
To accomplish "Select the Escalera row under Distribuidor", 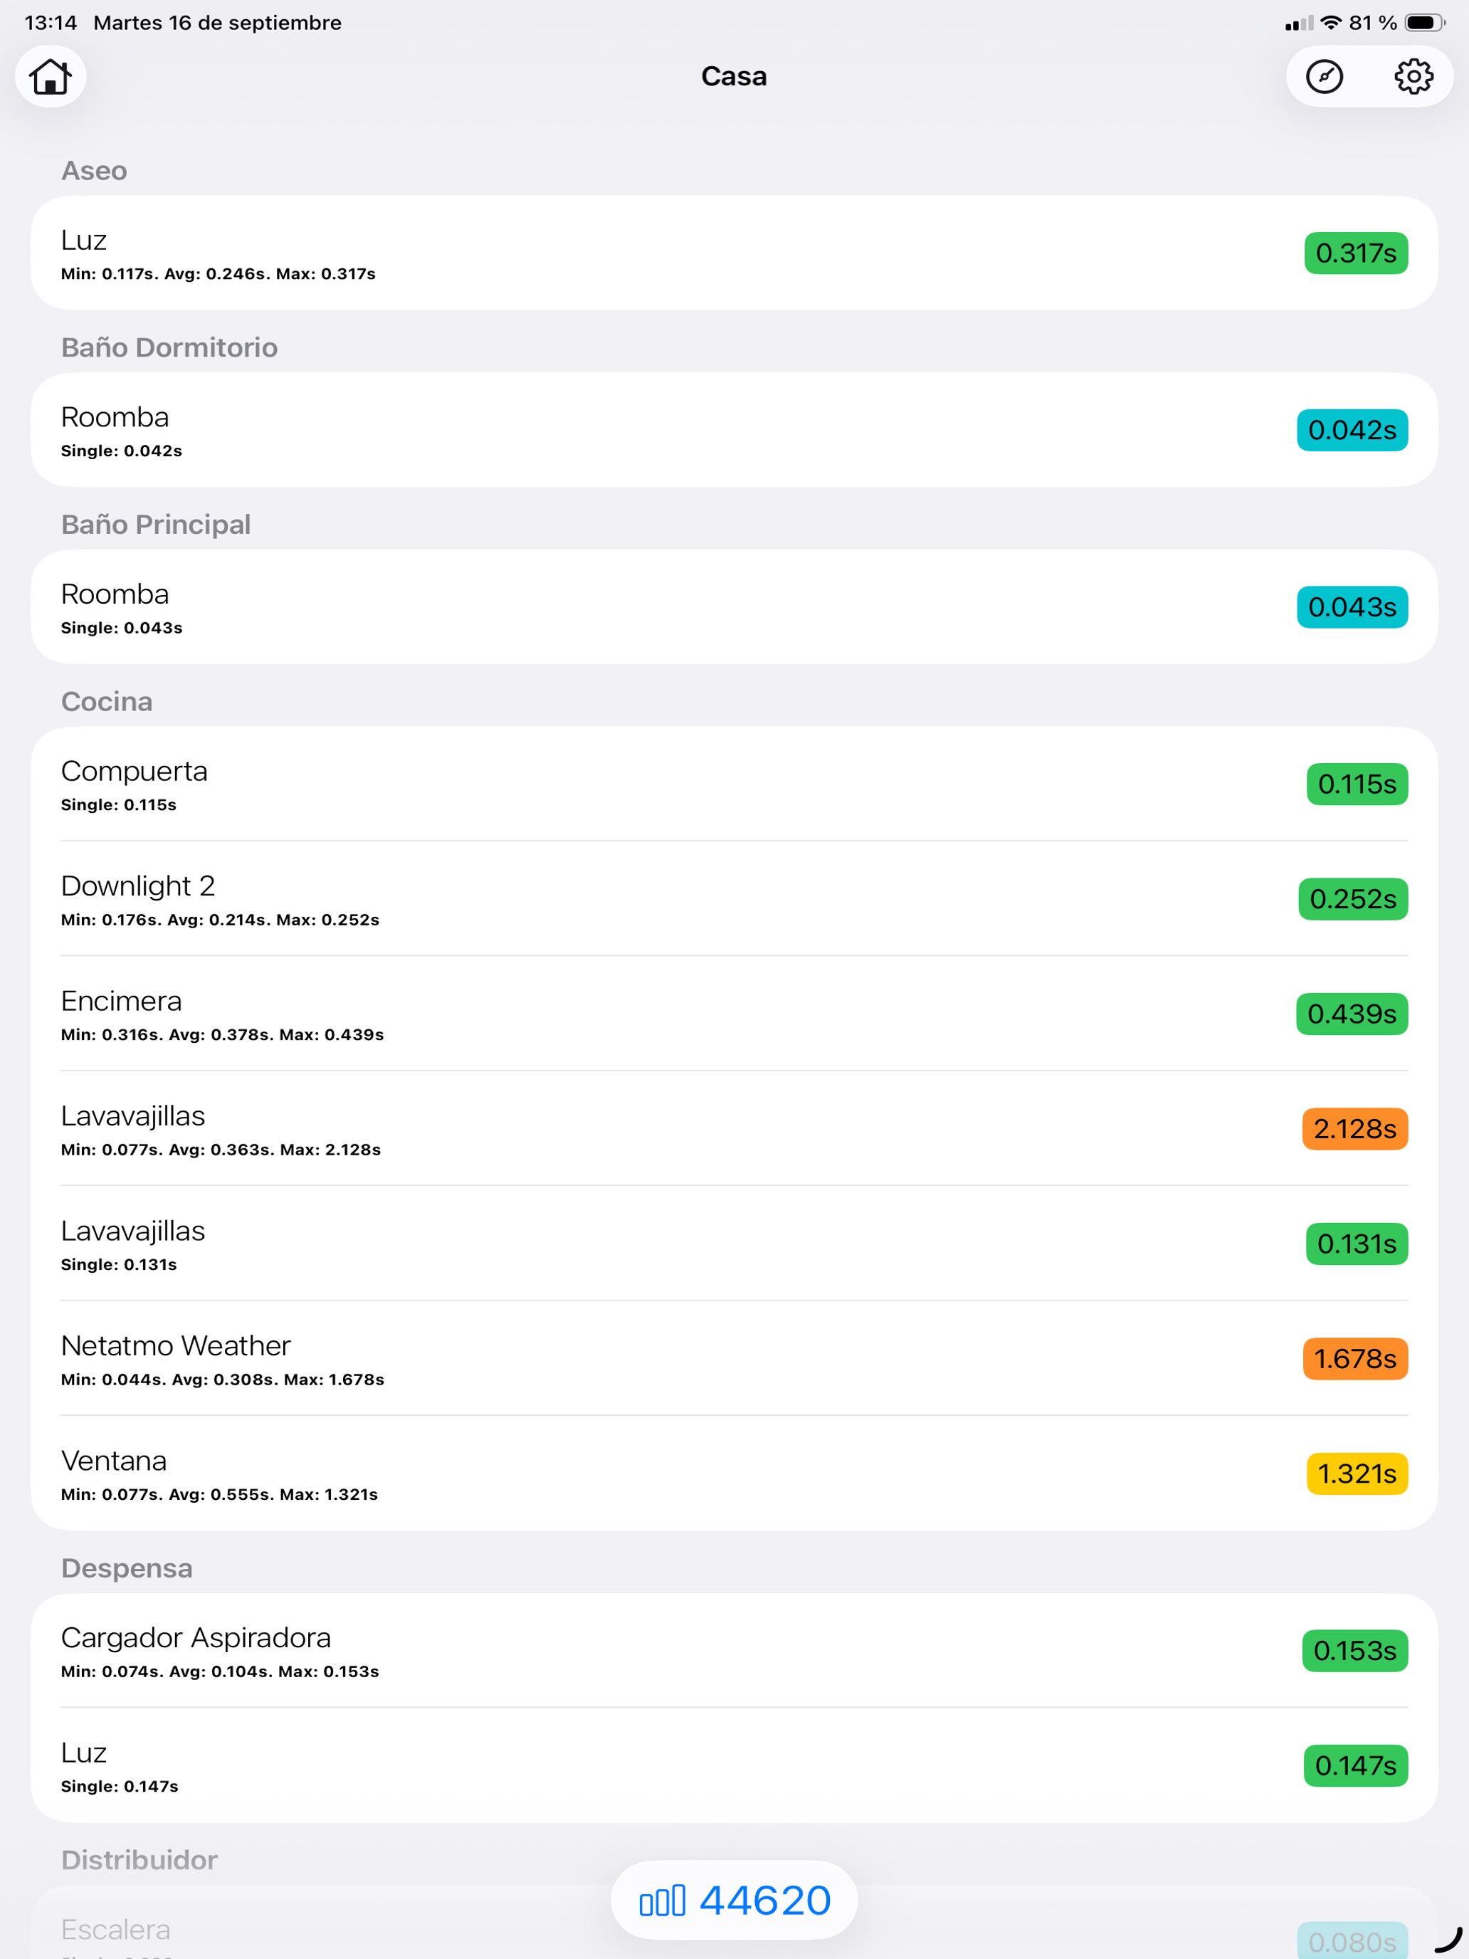I will tap(734, 1931).
